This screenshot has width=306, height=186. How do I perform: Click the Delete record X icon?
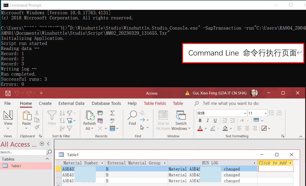(x=100, y=128)
